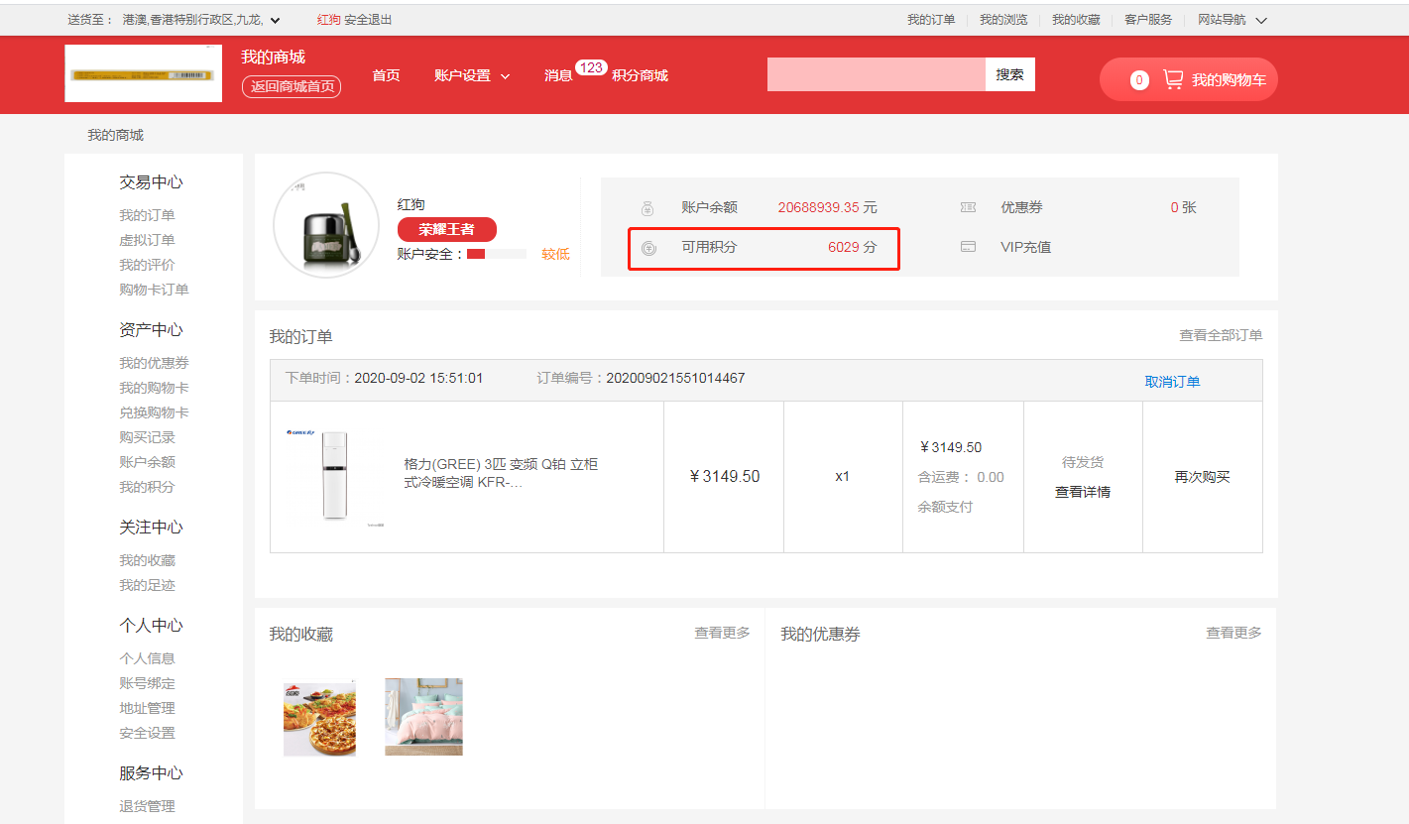
Task: Expand the delivery region dropdown arrow
Action: (275, 20)
